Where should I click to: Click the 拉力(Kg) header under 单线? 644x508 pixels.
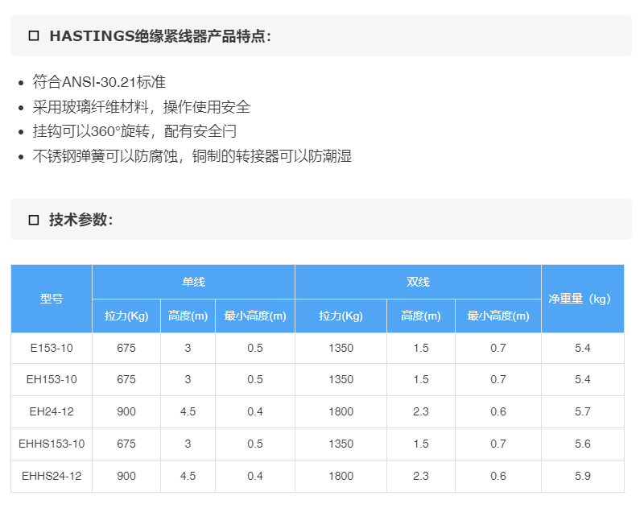[x=126, y=316]
